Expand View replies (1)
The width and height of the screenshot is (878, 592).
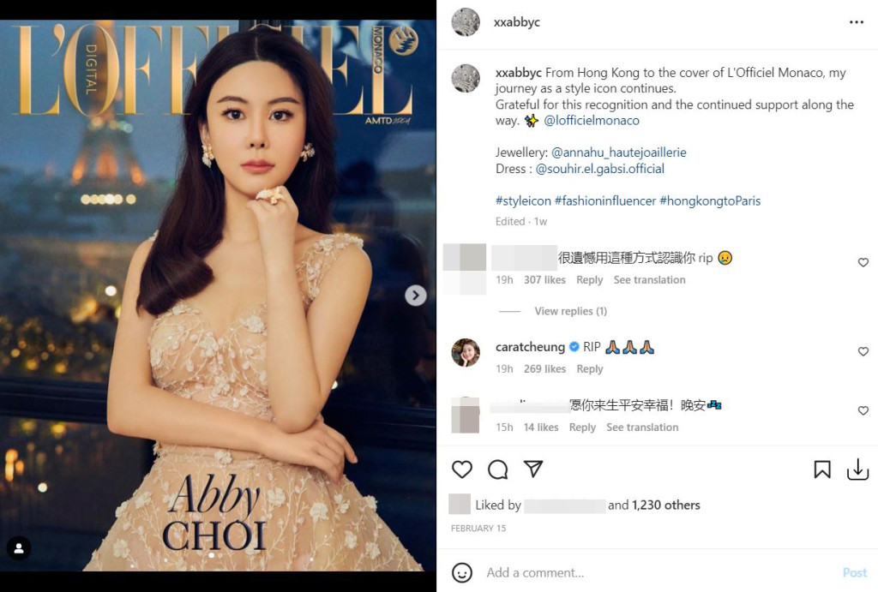(570, 311)
